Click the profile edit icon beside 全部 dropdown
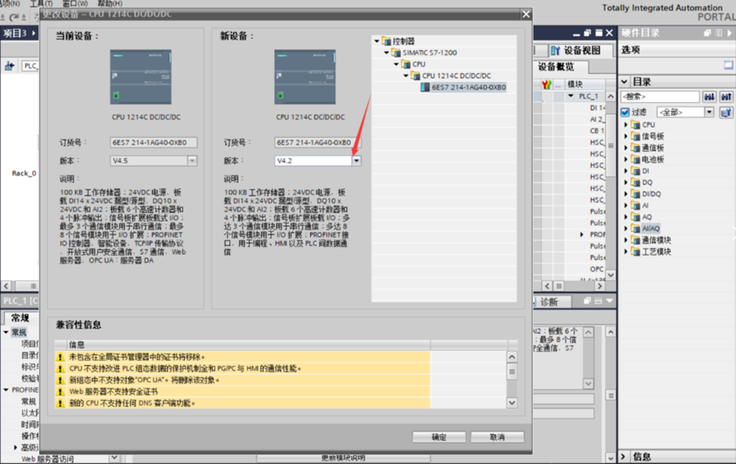 726,113
